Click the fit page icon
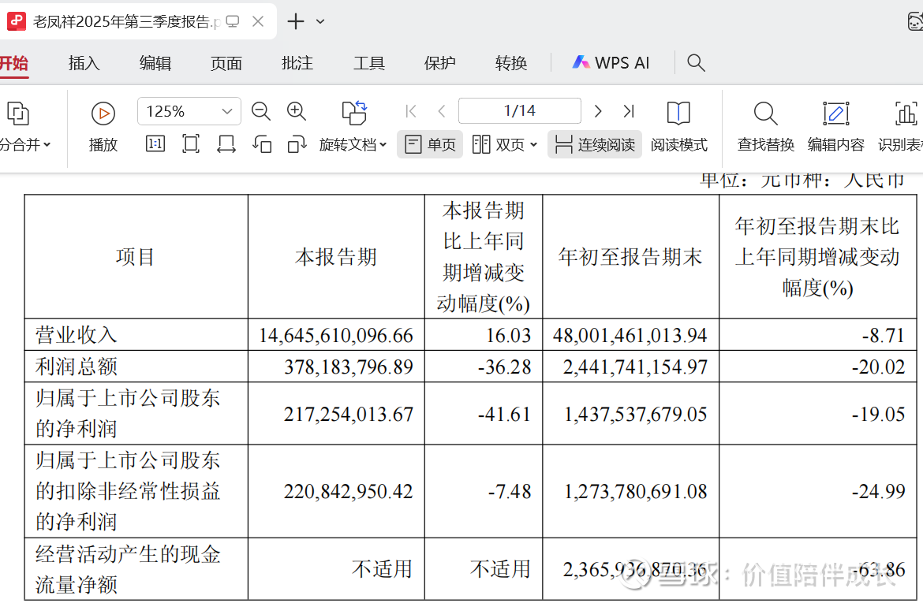Viewport: 923px width, 603px height. coord(191,144)
